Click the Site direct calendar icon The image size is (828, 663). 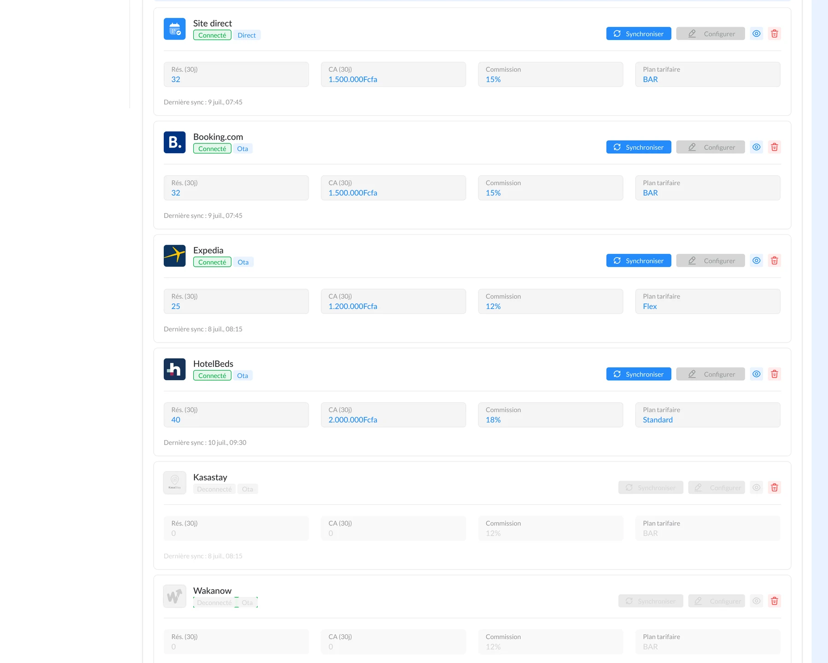coord(175,29)
